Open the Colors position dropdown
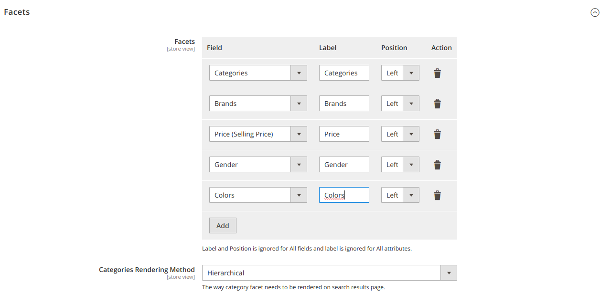The height and width of the screenshot is (304, 611). click(411, 195)
